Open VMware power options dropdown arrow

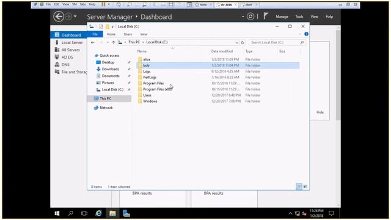[x=109, y=4]
